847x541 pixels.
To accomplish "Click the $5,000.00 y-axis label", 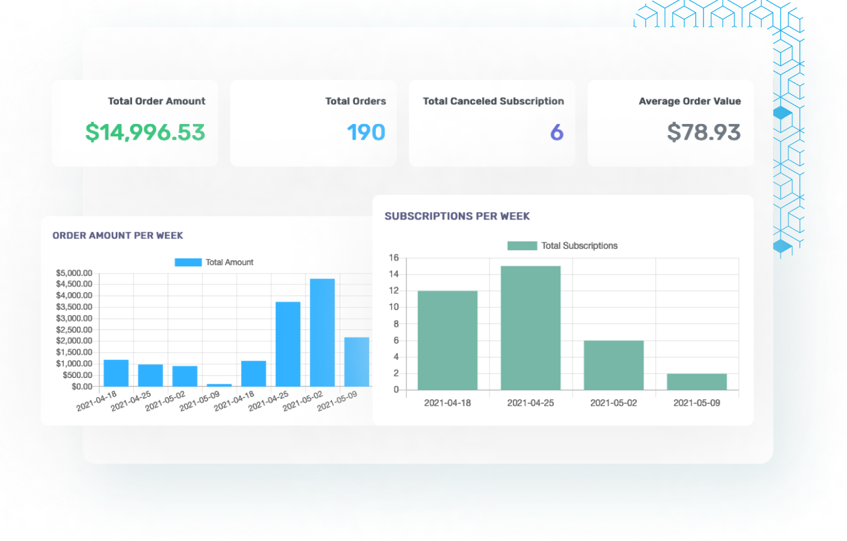I will 74,273.
